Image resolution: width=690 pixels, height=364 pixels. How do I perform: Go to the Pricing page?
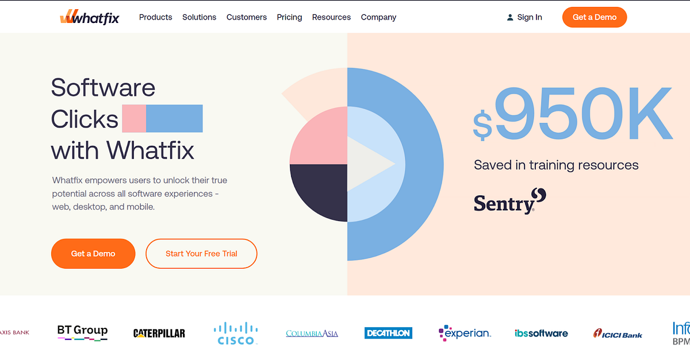[289, 17]
